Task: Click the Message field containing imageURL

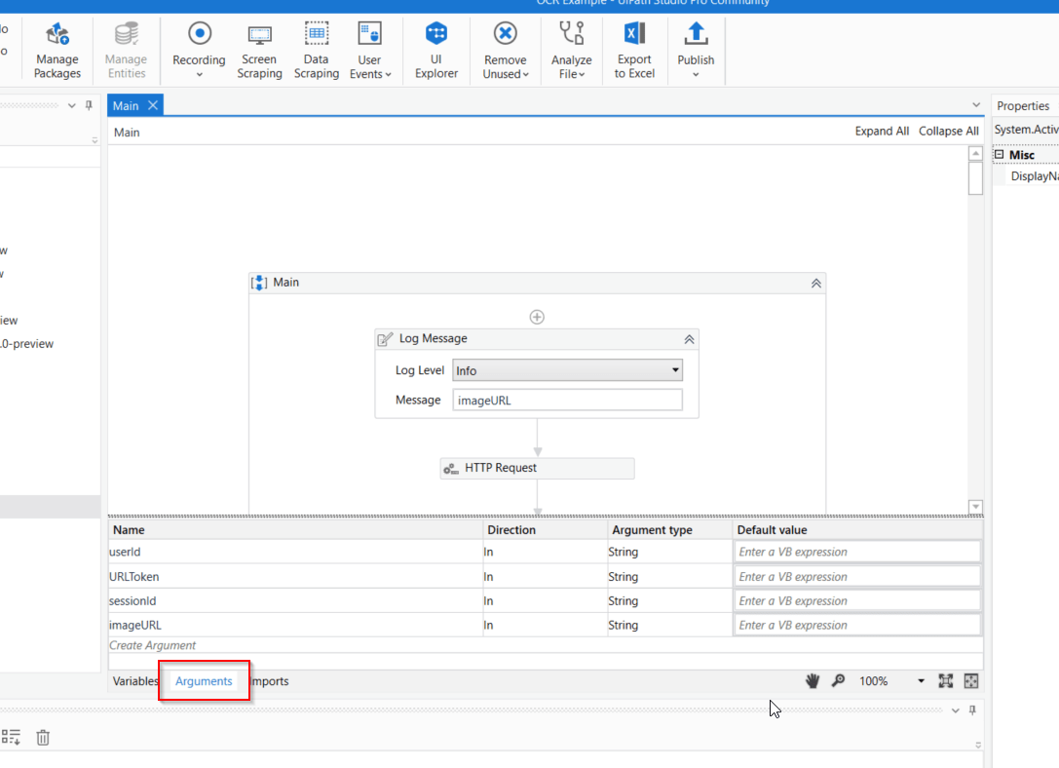Action: [567, 400]
